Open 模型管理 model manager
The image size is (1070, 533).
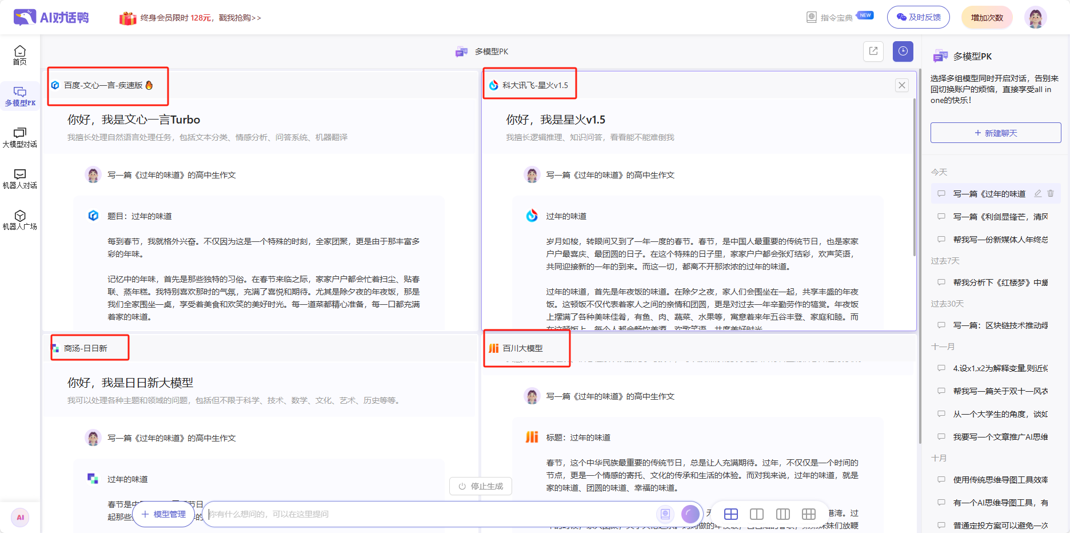pyautogui.click(x=163, y=514)
